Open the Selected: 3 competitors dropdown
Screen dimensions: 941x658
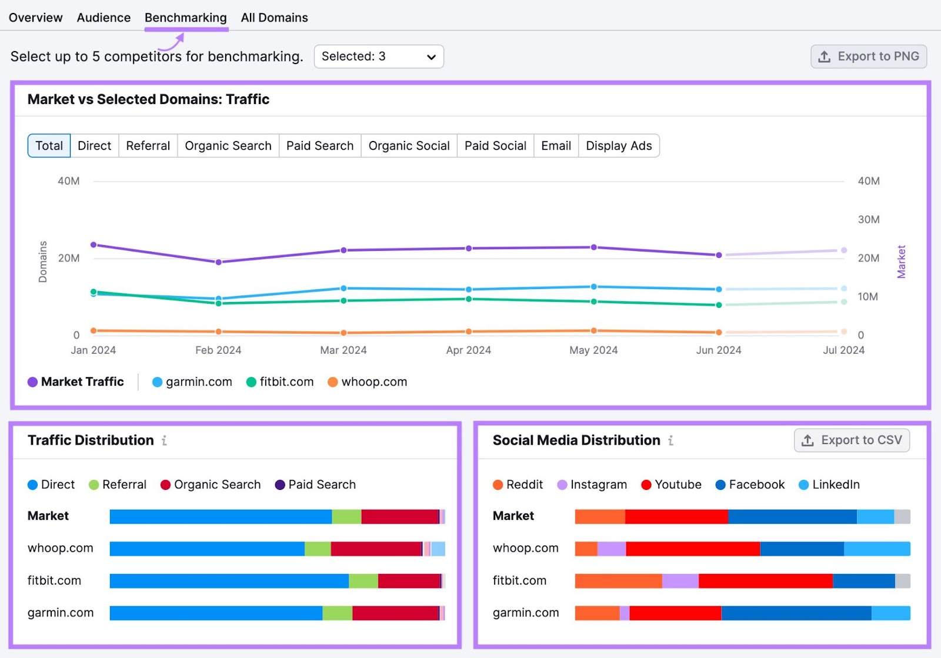click(x=379, y=56)
